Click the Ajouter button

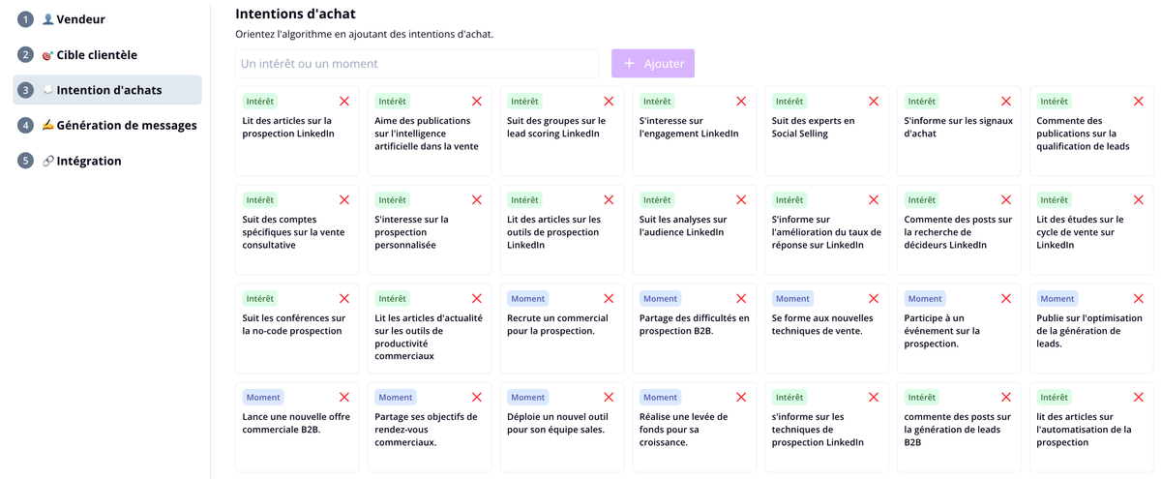[x=653, y=64]
